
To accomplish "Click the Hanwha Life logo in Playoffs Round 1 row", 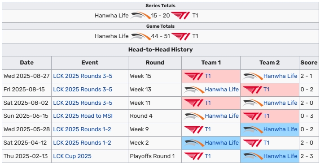I will coord(253,156).
